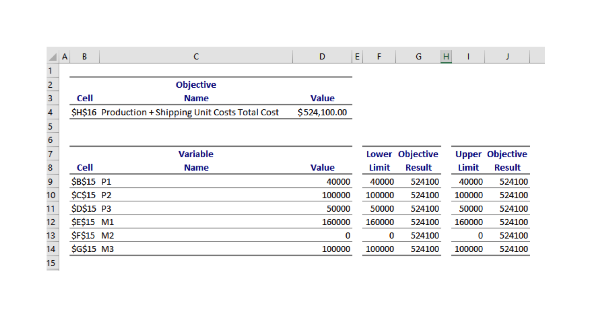The height and width of the screenshot is (332, 590).
Task: Click row number 15
Action: click(51, 263)
